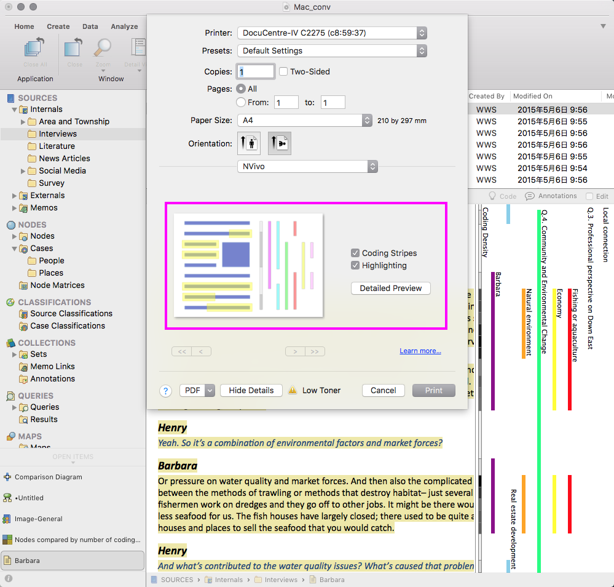Uncheck the Coding Stripes checkbox

(355, 253)
